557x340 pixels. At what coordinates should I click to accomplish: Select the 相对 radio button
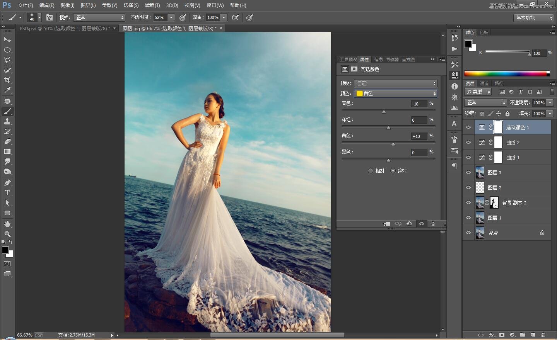371,171
